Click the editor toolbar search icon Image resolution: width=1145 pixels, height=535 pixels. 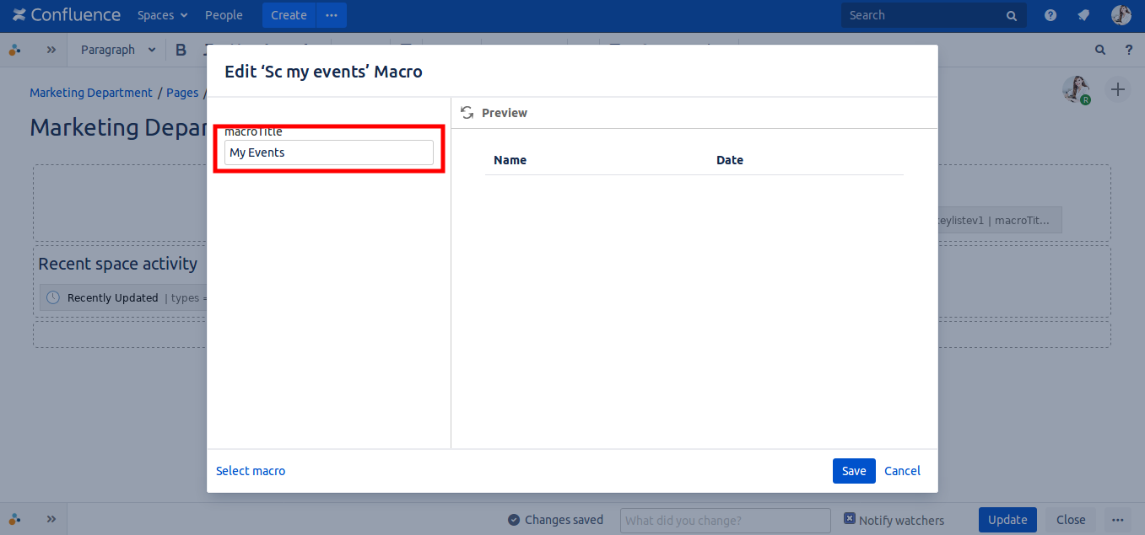tap(1100, 50)
